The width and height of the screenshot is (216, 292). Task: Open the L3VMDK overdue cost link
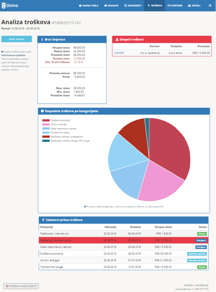point(118,53)
